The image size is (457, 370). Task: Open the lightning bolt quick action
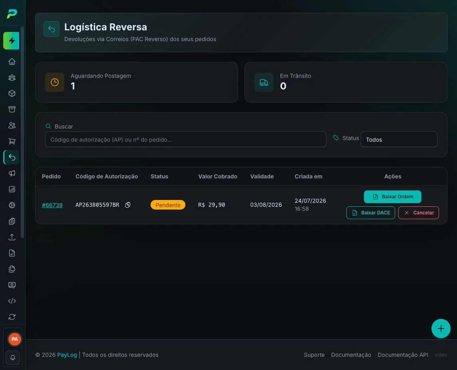click(x=11, y=41)
